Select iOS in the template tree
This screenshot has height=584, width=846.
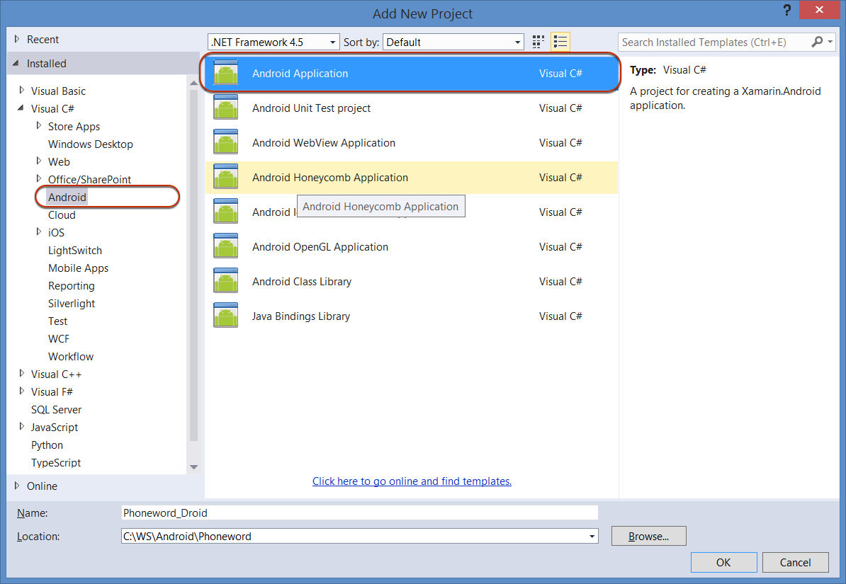click(x=56, y=233)
